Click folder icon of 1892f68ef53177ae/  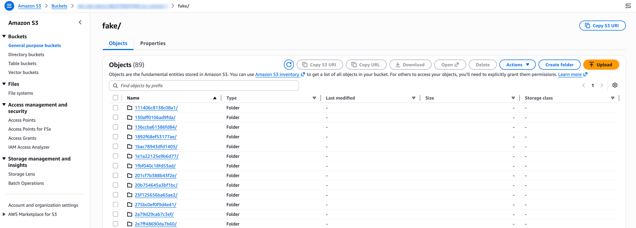130,137
